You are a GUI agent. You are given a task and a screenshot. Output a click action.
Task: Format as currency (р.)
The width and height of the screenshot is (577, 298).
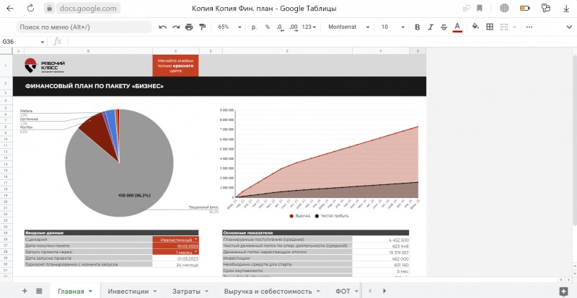[x=254, y=27]
